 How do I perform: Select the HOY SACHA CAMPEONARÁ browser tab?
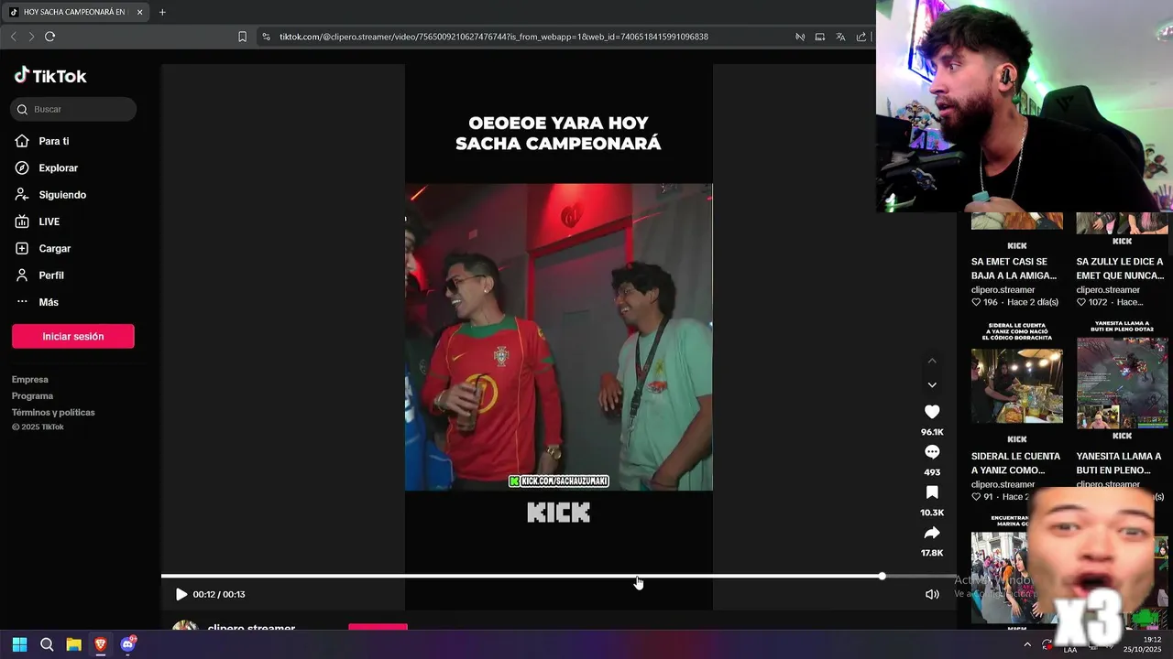tap(77, 12)
